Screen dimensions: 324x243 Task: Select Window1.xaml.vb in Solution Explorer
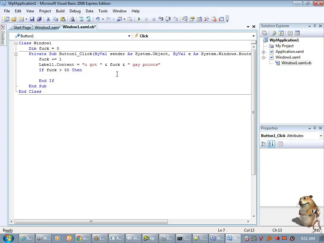[296, 63]
